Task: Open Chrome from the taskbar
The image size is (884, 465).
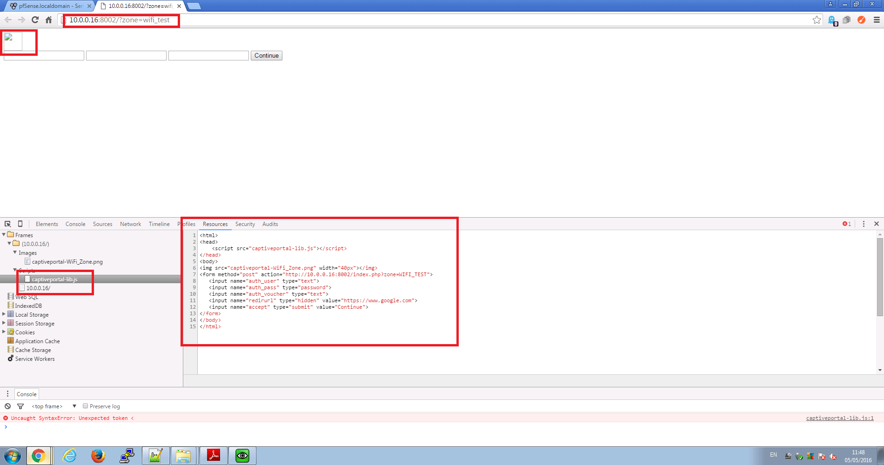Action: 39,456
